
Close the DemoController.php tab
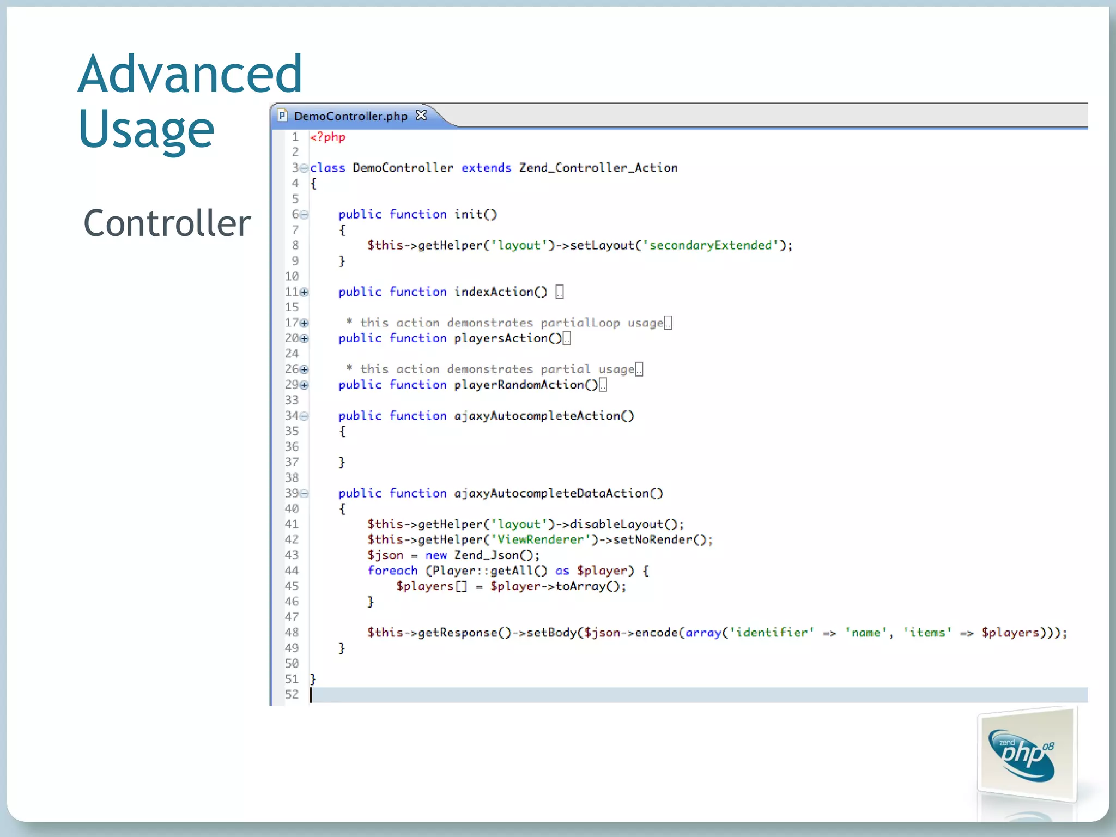coord(421,116)
